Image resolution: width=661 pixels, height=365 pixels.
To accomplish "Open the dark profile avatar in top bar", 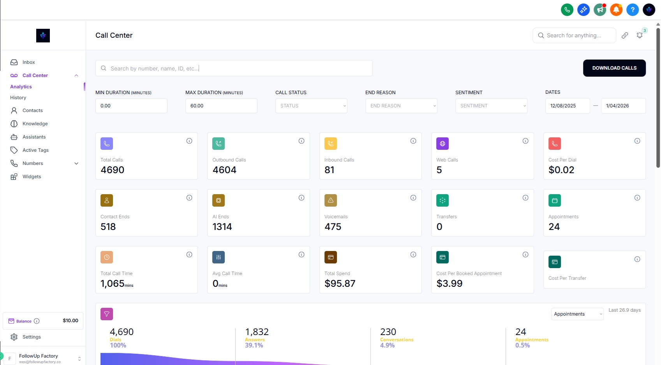I will pyautogui.click(x=649, y=10).
